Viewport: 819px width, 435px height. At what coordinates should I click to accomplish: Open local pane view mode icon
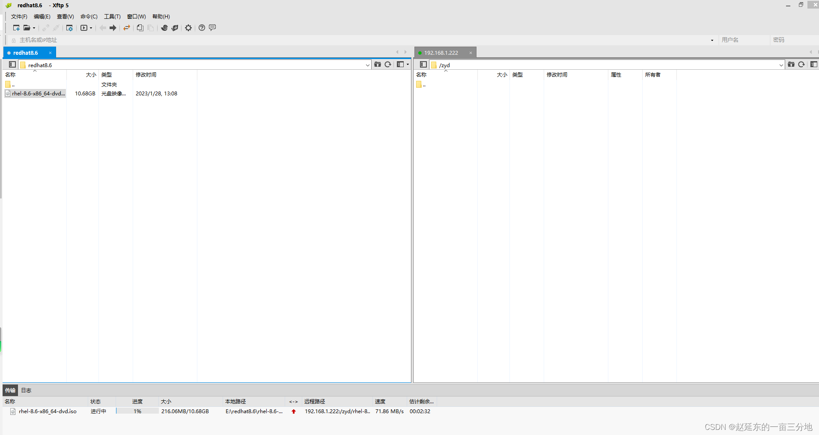[x=400, y=65]
